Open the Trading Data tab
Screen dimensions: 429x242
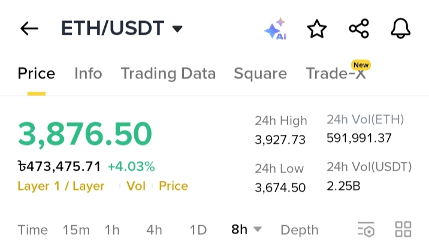coord(168,74)
